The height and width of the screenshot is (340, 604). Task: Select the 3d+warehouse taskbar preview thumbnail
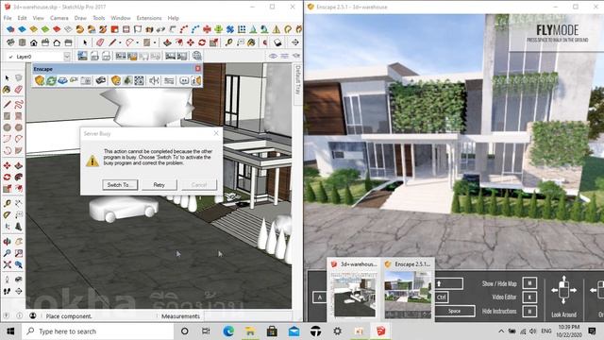pos(355,289)
